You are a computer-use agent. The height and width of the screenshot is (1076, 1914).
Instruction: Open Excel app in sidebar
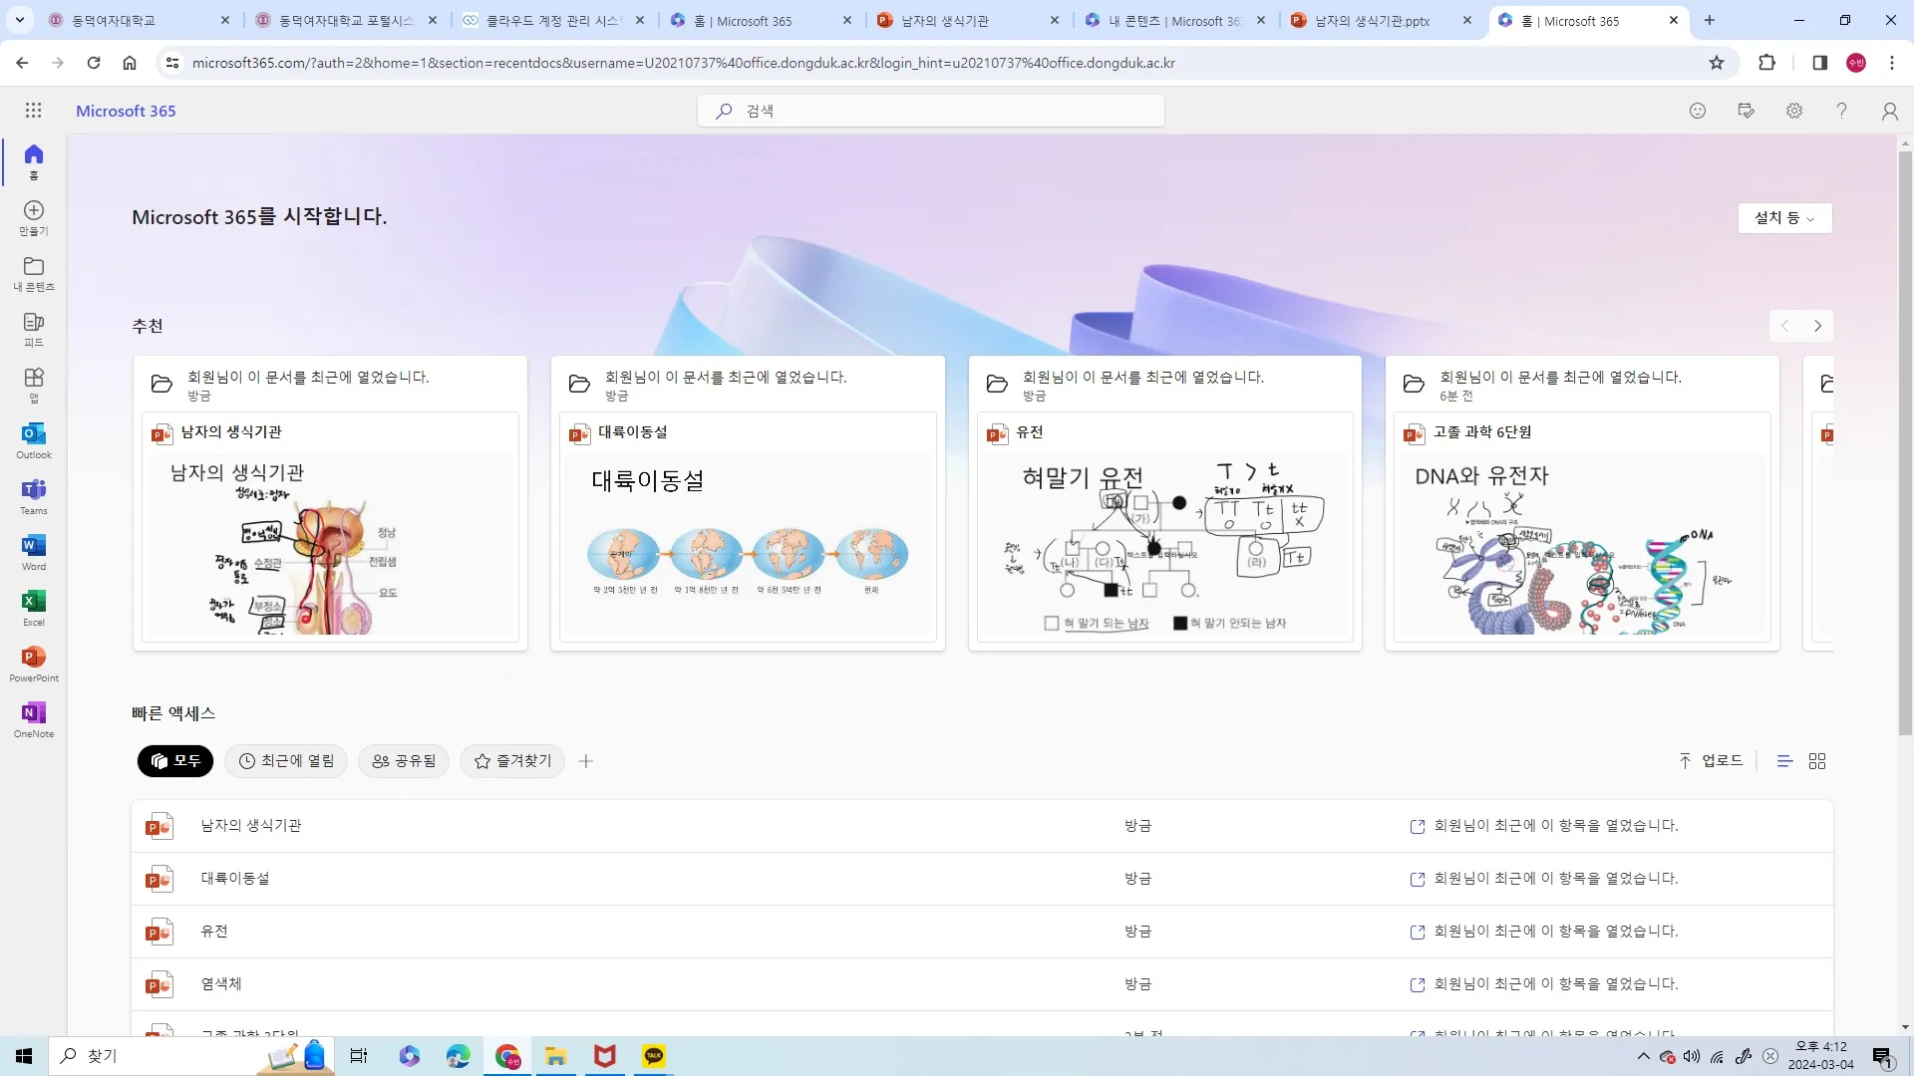tap(33, 608)
